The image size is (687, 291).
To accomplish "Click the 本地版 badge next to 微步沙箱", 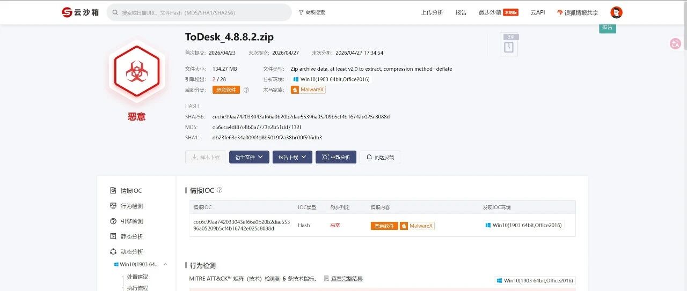I will click(511, 12).
